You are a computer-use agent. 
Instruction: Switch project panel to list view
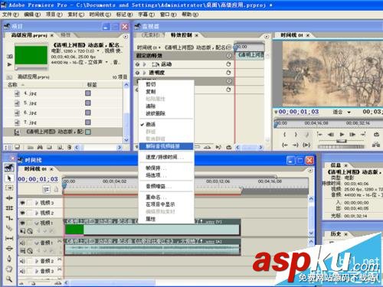8,147
